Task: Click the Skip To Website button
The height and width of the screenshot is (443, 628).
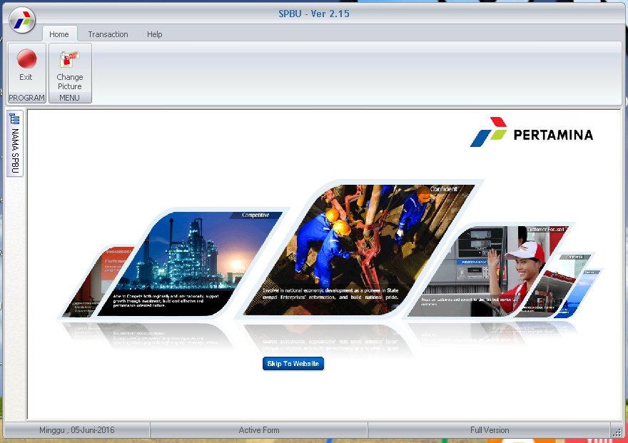Action: coord(293,363)
